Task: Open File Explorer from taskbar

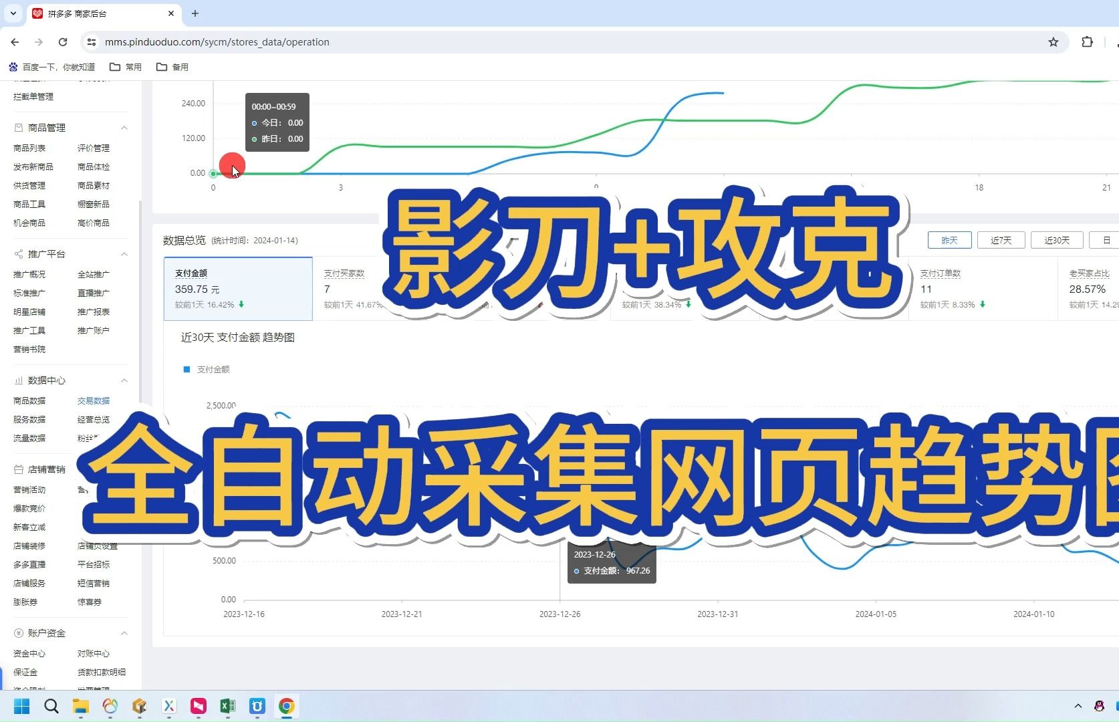Action: click(x=81, y=706)
